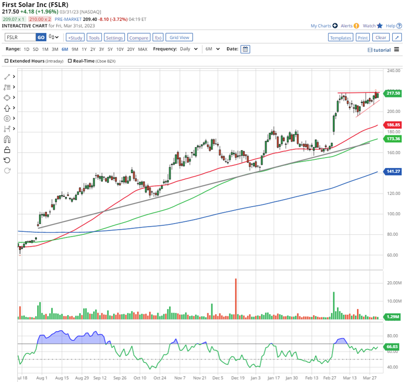This screenshot has width=404, height=382.
Task: Open the Frequency Daily dropdown
Action: [189, 49]
